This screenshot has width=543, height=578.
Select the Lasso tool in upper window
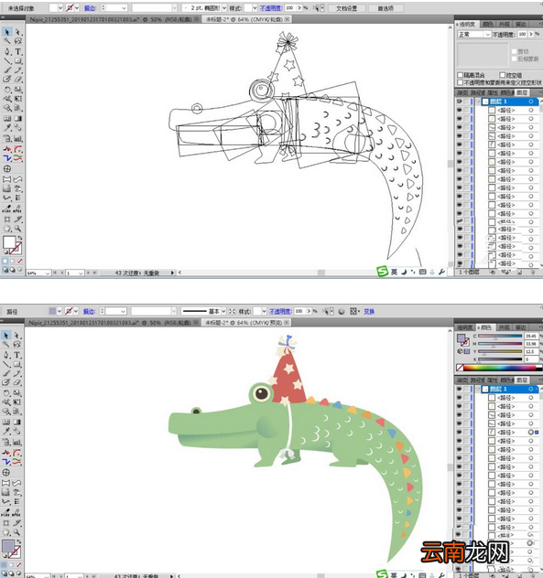(x=17, y=41)
